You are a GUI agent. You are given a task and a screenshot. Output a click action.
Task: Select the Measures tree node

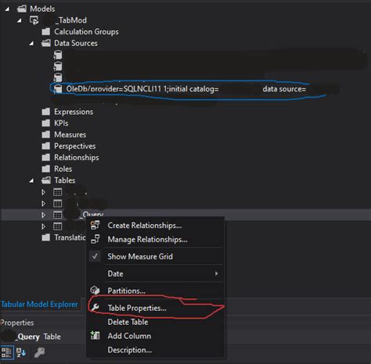70,134
